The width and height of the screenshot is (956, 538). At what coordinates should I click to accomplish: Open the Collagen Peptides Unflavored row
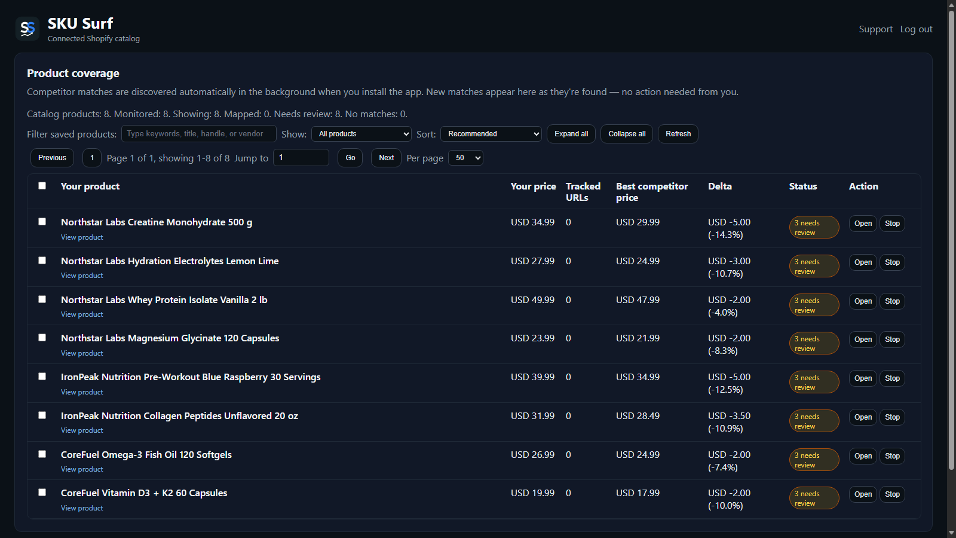point(863,417)
